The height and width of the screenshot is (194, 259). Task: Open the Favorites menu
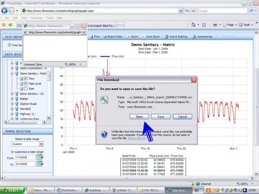(37, 18)
